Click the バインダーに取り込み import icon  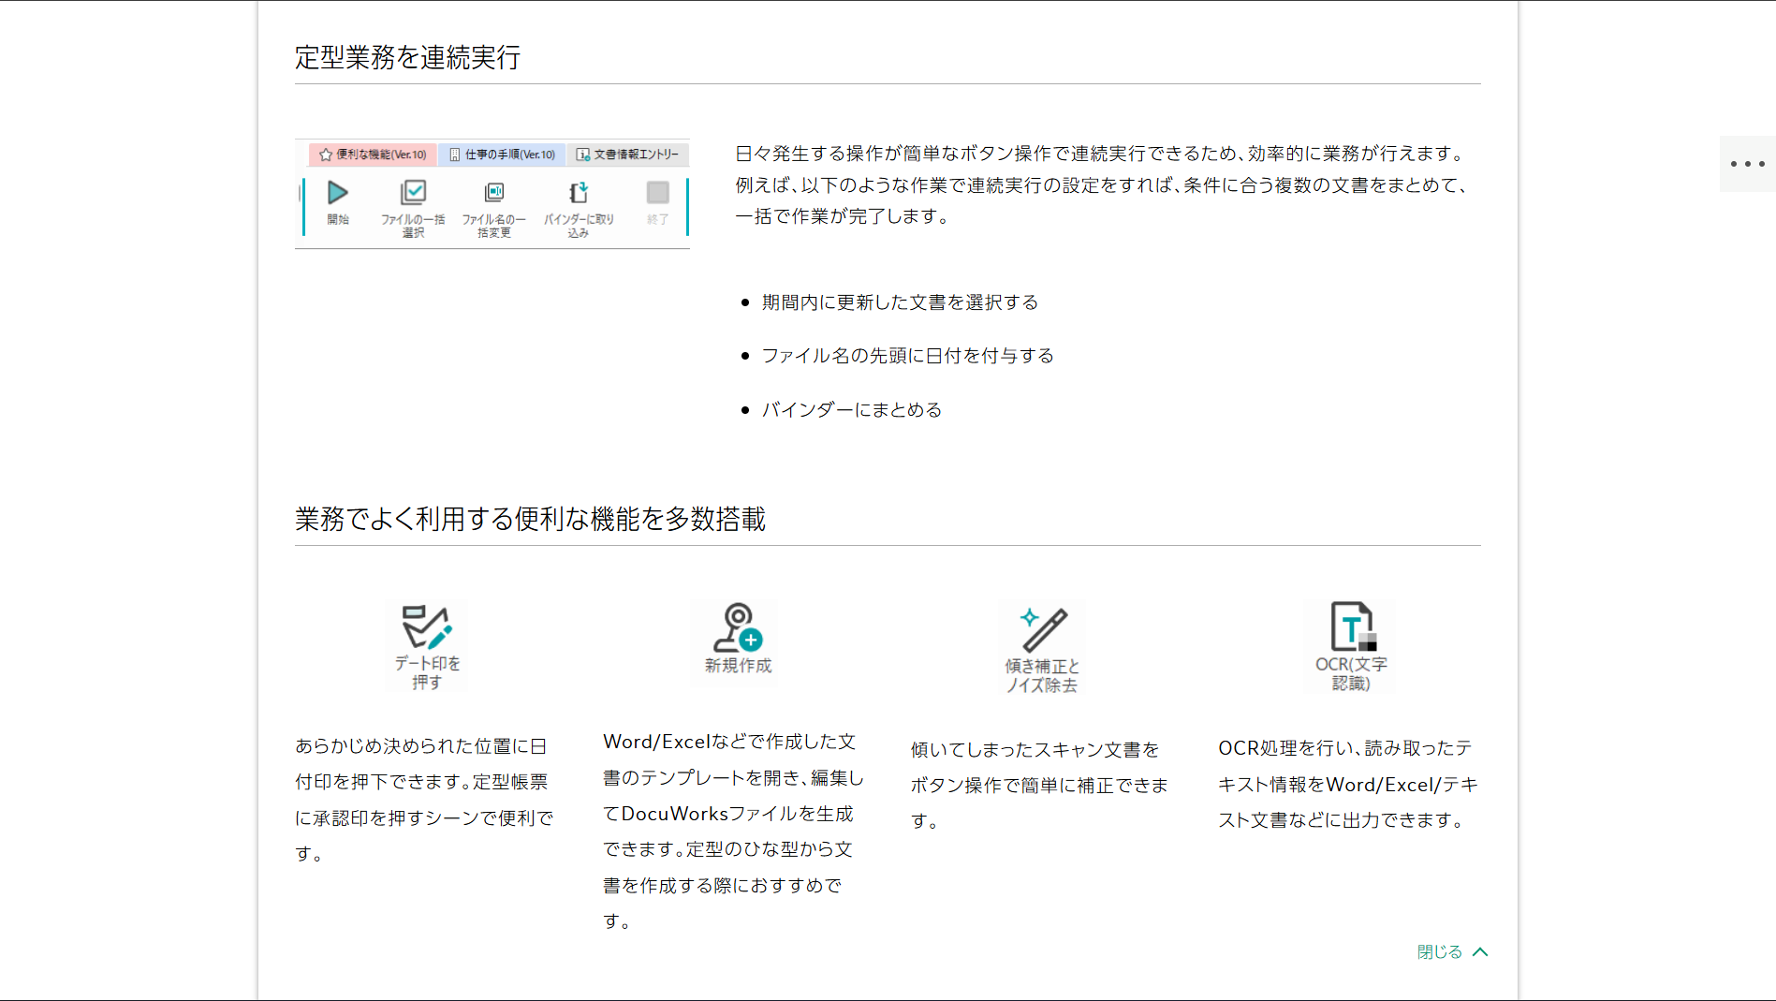(578, 192)
